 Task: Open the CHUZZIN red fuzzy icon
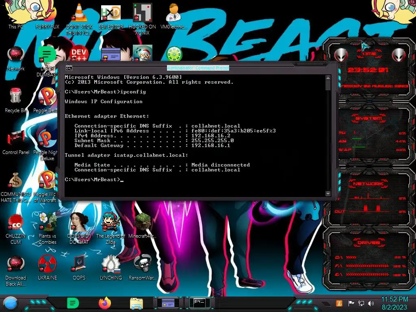coord(16,229)
